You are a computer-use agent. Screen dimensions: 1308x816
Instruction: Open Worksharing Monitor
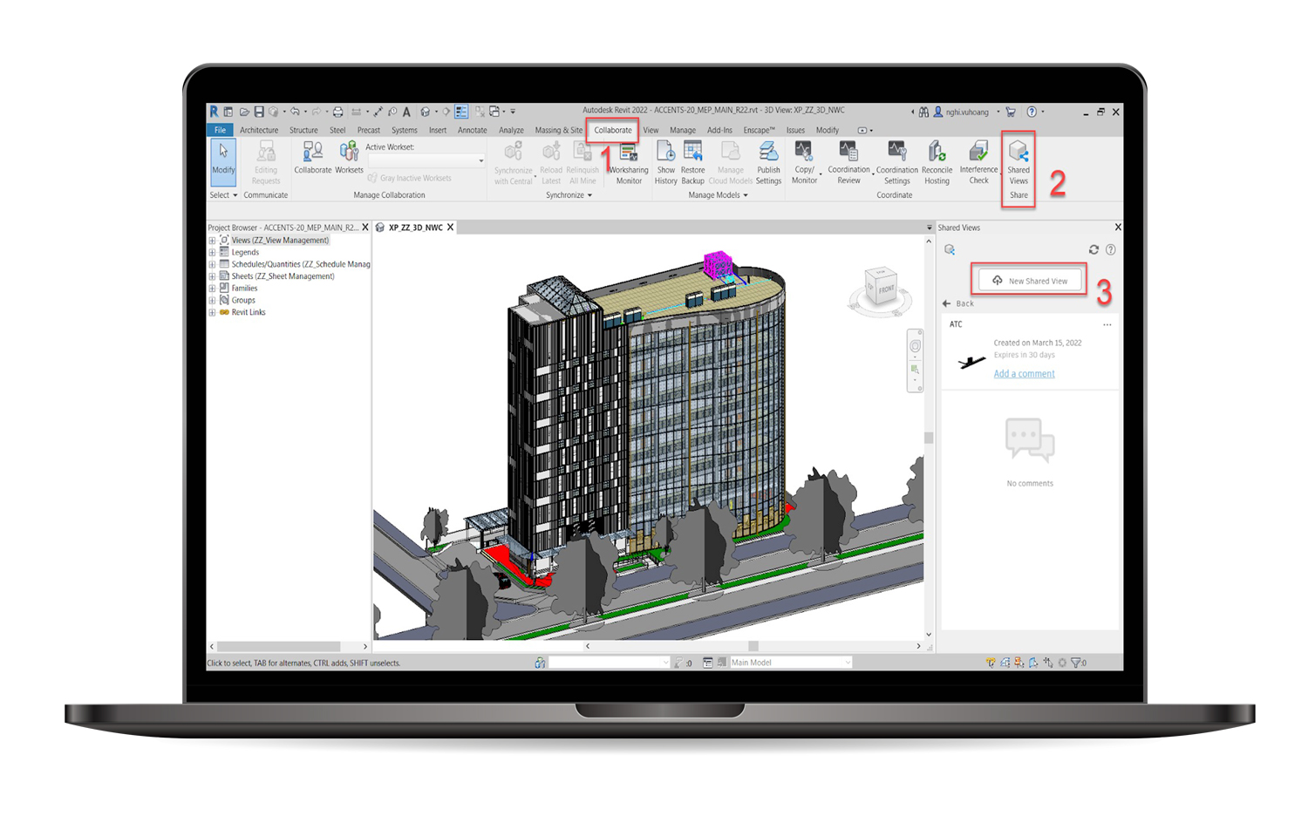(629, 163)
